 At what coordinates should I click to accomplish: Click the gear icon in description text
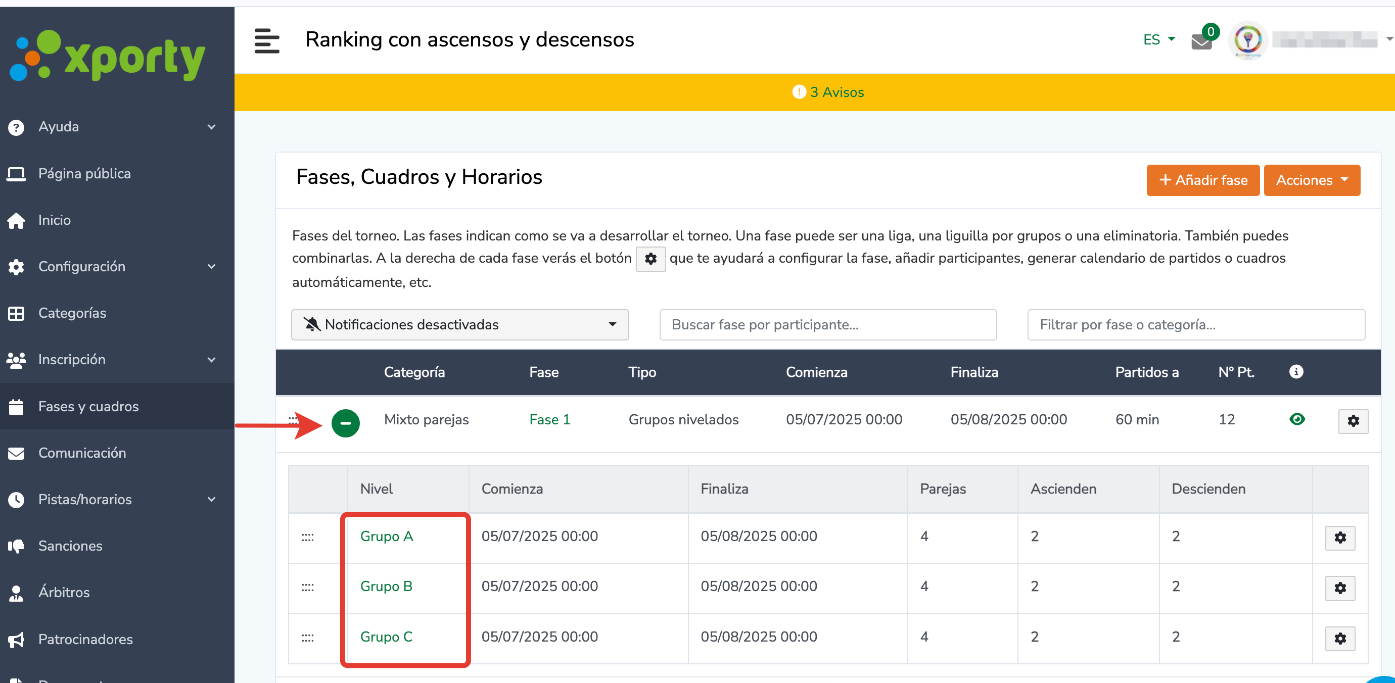click(650, 259)
